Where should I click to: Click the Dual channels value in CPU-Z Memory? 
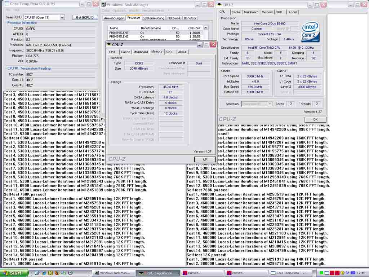tap(199, 63)
